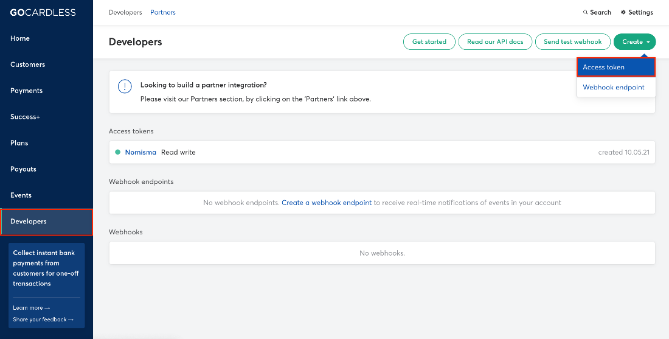
Task: Click the Get started button
Action: tap(429, 41)
